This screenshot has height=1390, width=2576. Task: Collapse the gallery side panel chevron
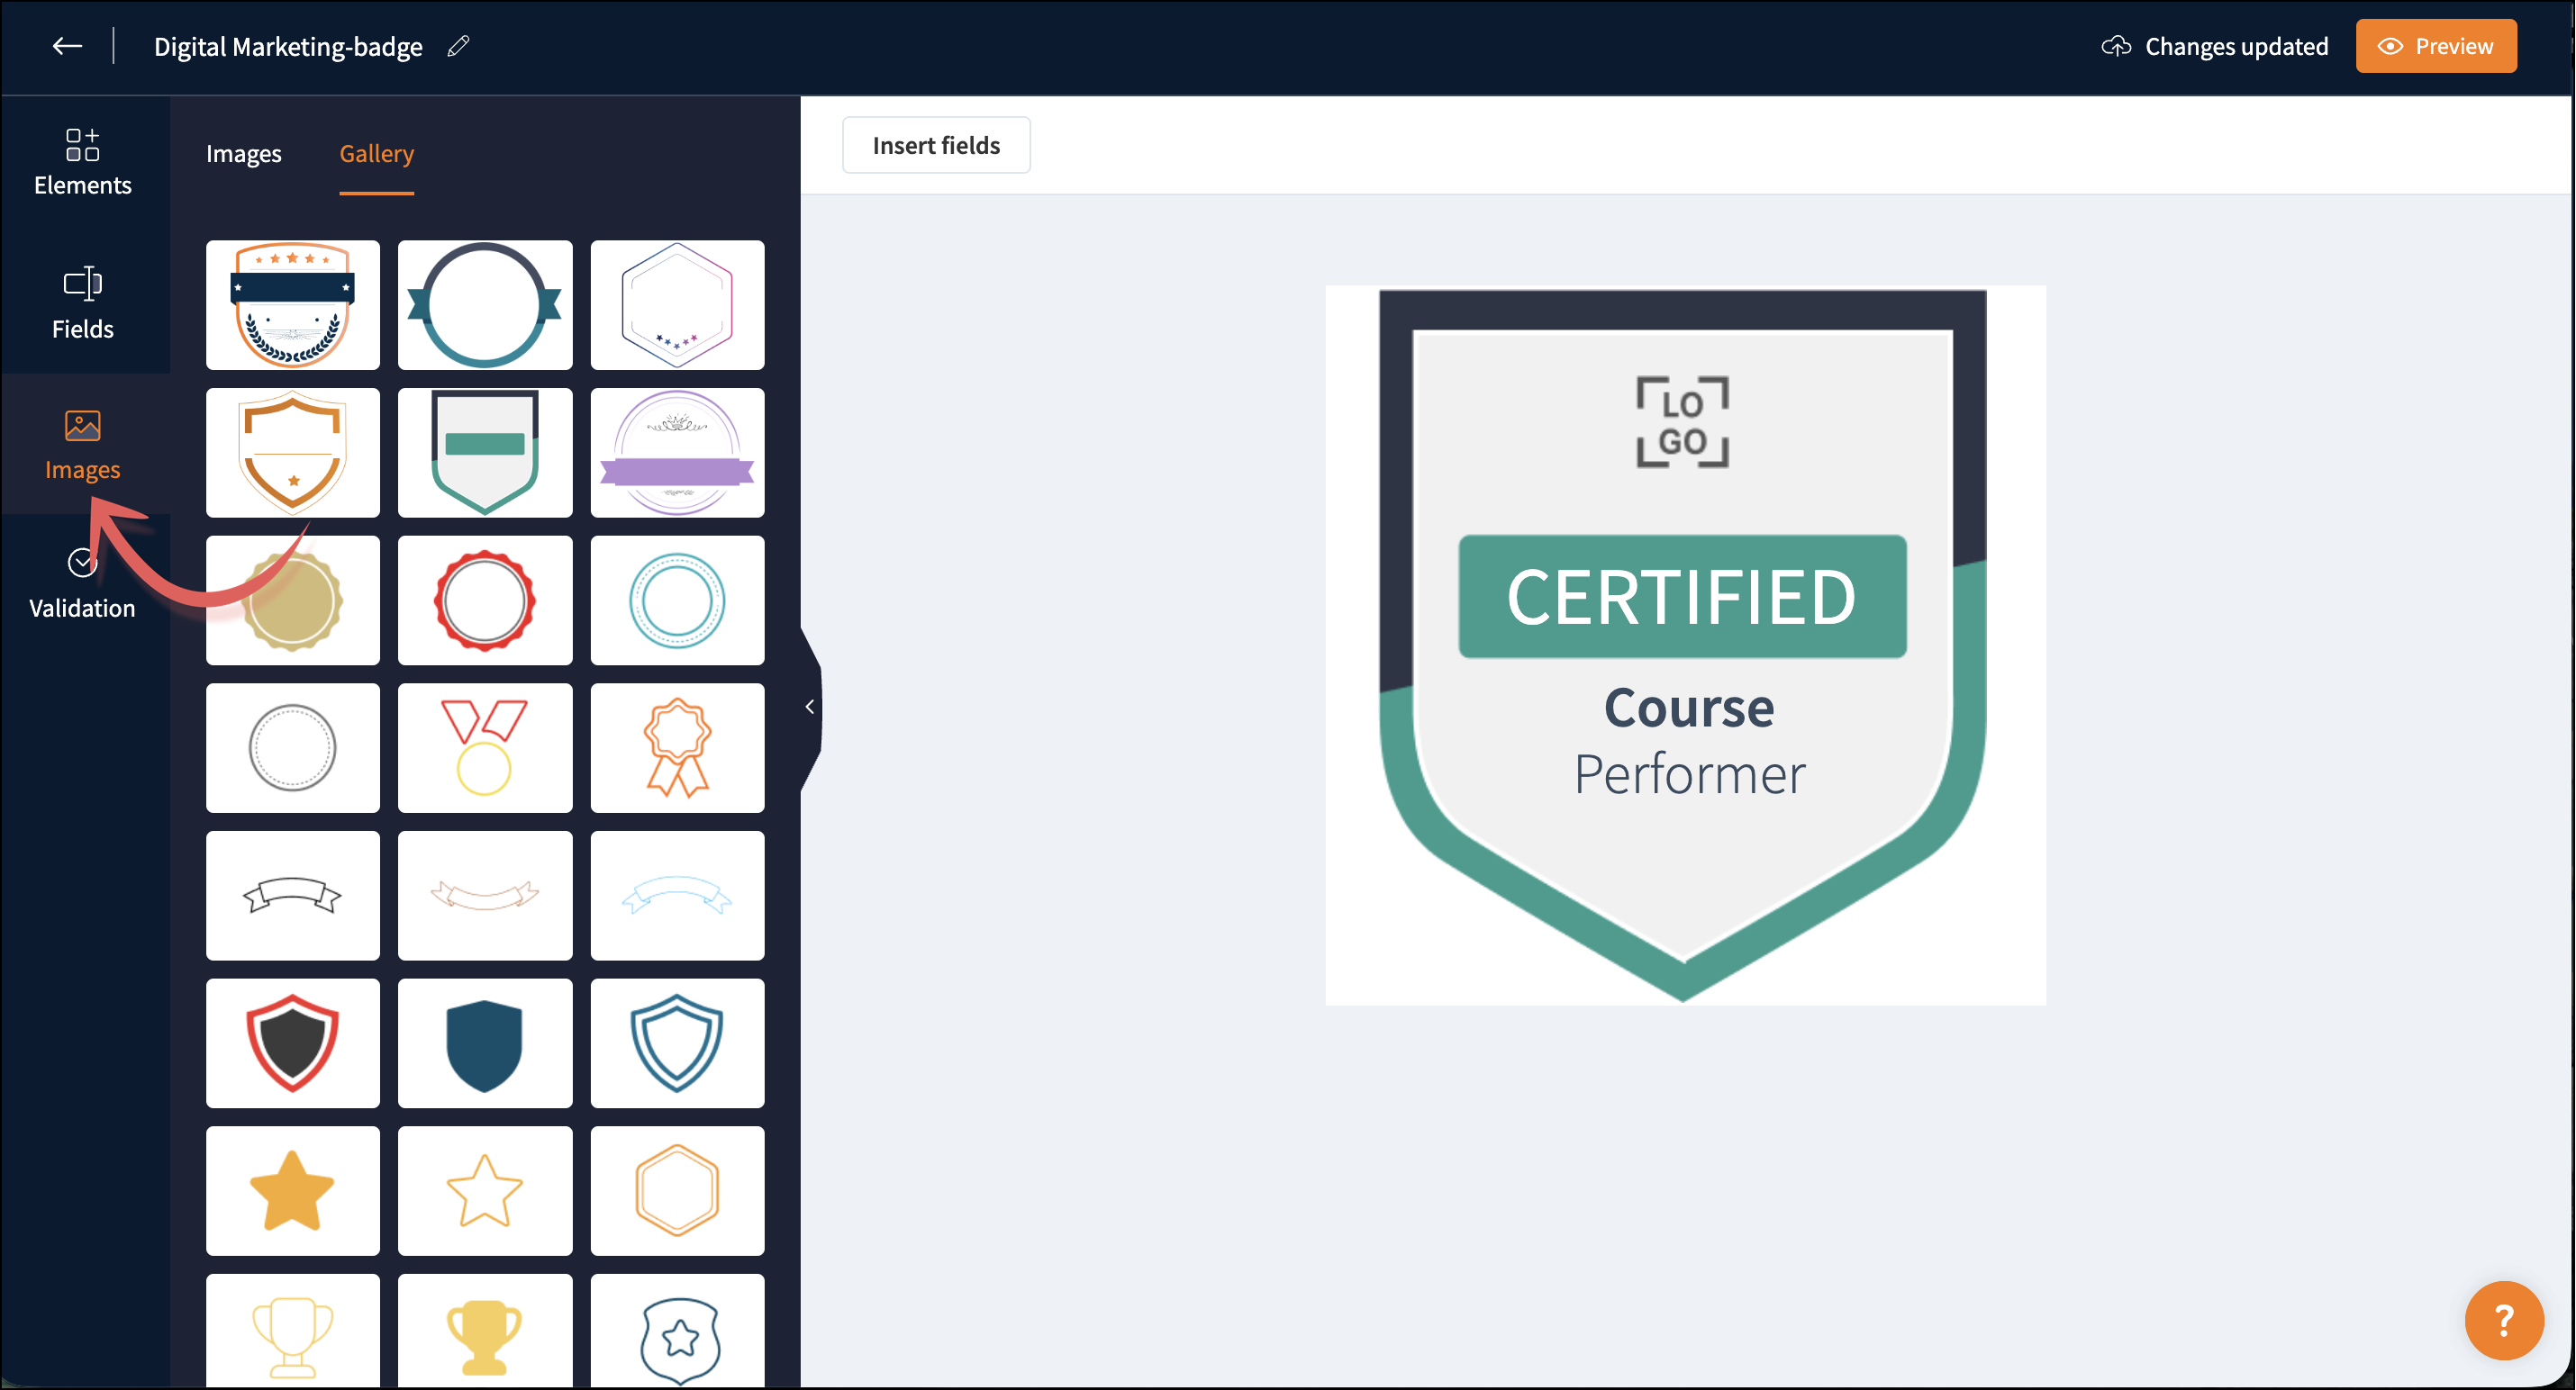(x=809, y=707)
